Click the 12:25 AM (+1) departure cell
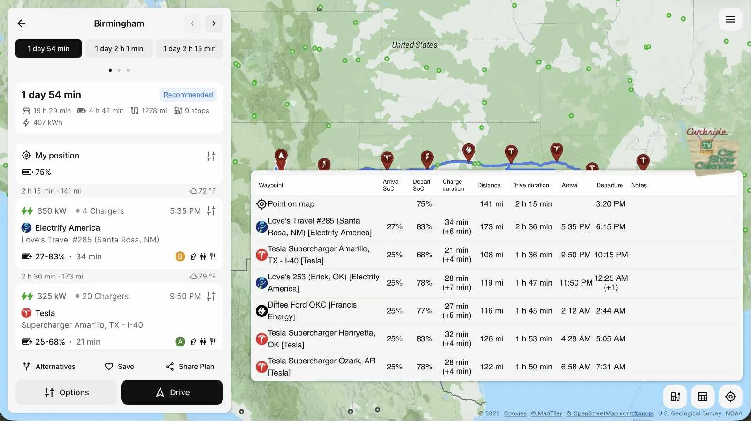Viewport: 751px width, 421px height. pos(610,283)
